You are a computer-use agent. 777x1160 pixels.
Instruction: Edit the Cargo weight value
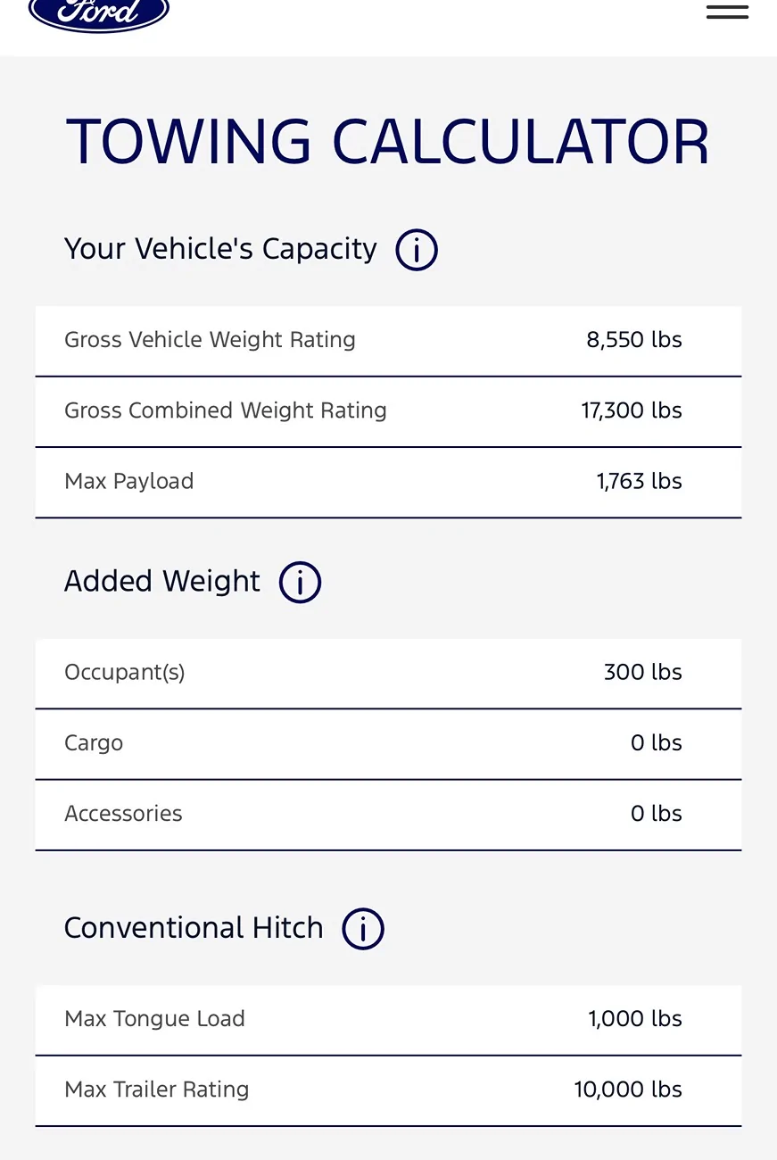[x=656, y=743]
